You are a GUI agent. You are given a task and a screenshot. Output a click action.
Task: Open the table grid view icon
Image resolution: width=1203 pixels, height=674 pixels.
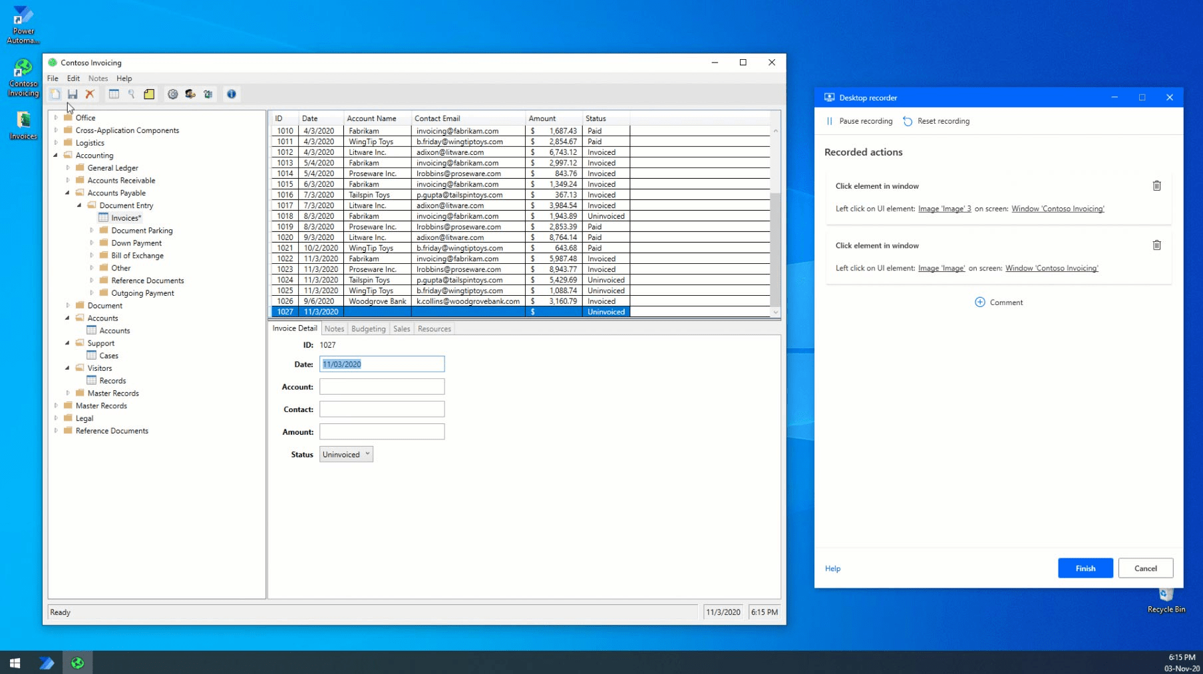pos(114,94)
